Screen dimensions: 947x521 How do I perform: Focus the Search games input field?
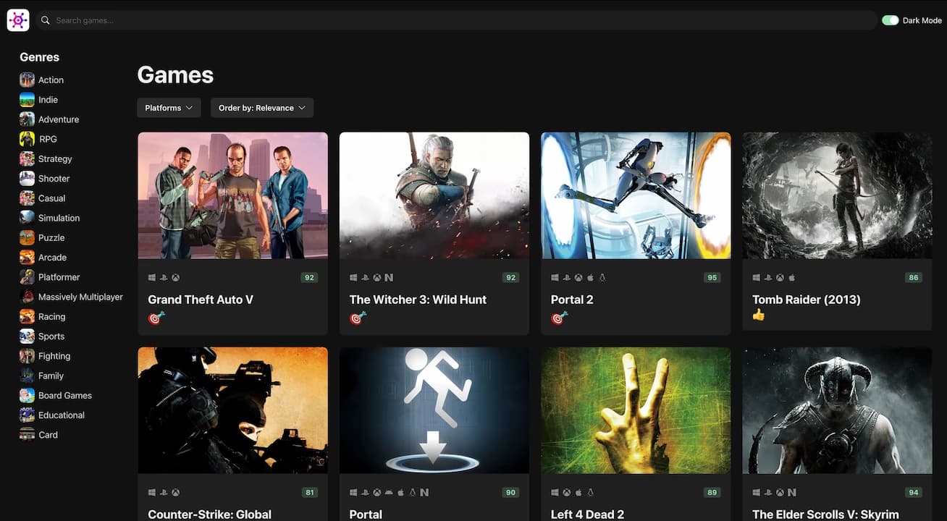pos(456,20)
